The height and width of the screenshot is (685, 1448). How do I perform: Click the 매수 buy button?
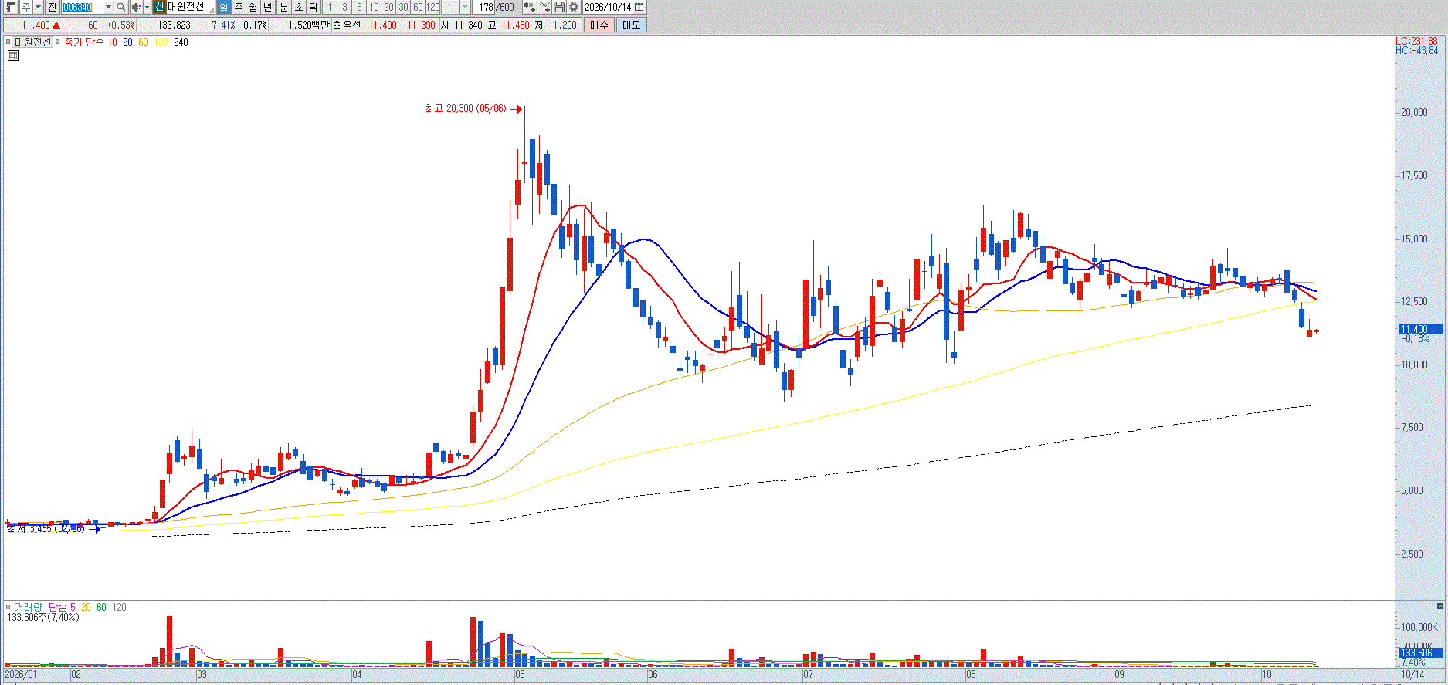(599, 25)
